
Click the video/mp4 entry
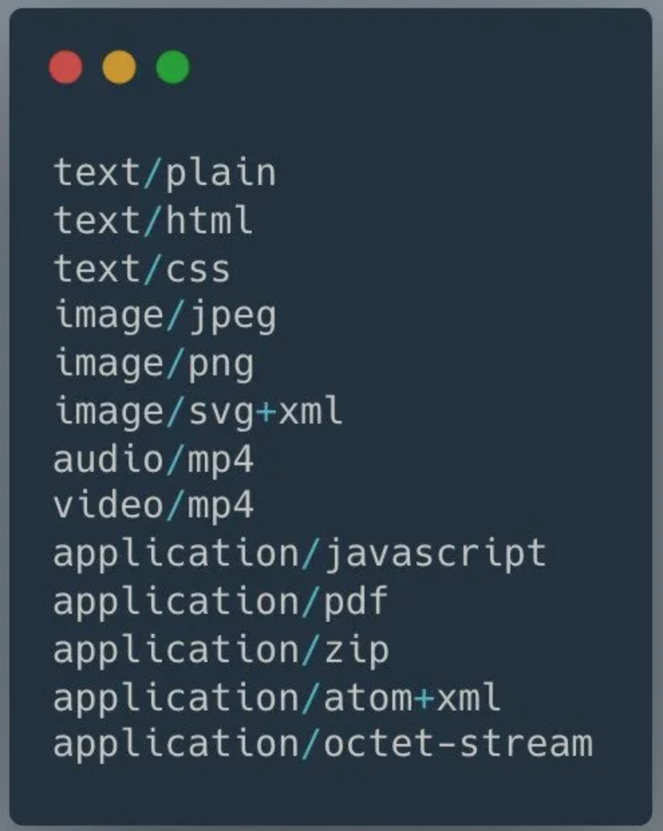coord(153,505)
